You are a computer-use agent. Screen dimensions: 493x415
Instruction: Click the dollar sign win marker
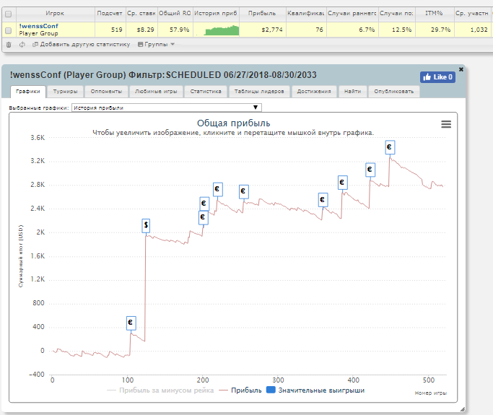pyautogui.click(x=146, y=225)
